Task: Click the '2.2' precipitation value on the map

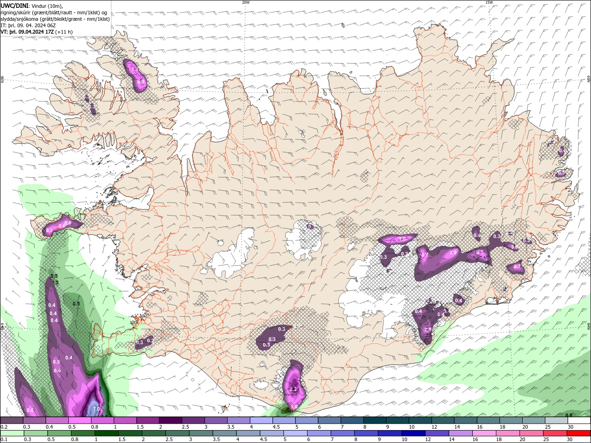Action: [293, 389]
